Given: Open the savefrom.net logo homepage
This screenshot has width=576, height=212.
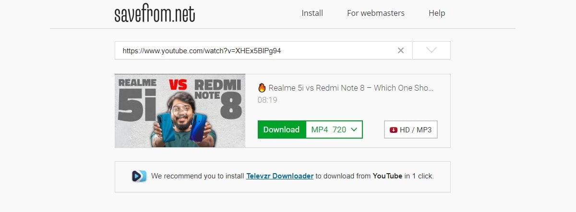Looking at the screenshot, I should point(155,14).
